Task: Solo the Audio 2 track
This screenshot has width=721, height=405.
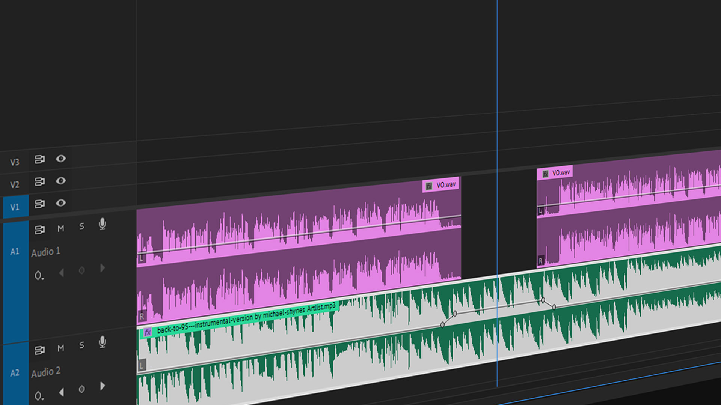Action: point(81,345)
